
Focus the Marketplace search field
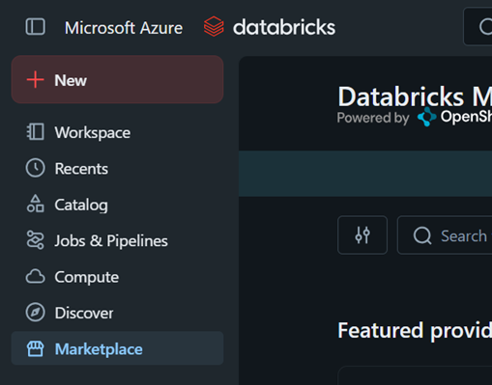click(445, 235)
